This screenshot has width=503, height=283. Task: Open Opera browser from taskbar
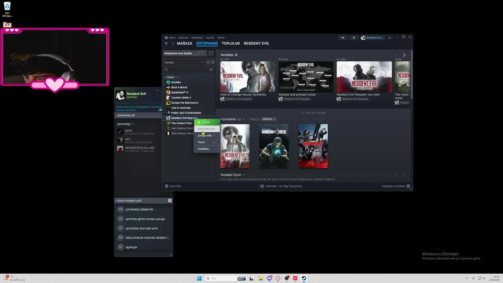point(278,278)
